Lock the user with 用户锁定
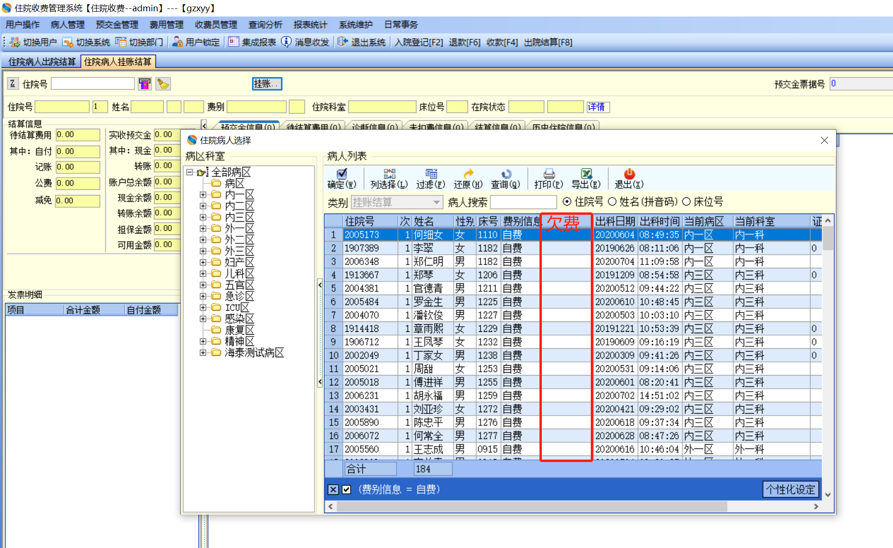The height and width of the screenshot is (548, 893). click(196, 42)
